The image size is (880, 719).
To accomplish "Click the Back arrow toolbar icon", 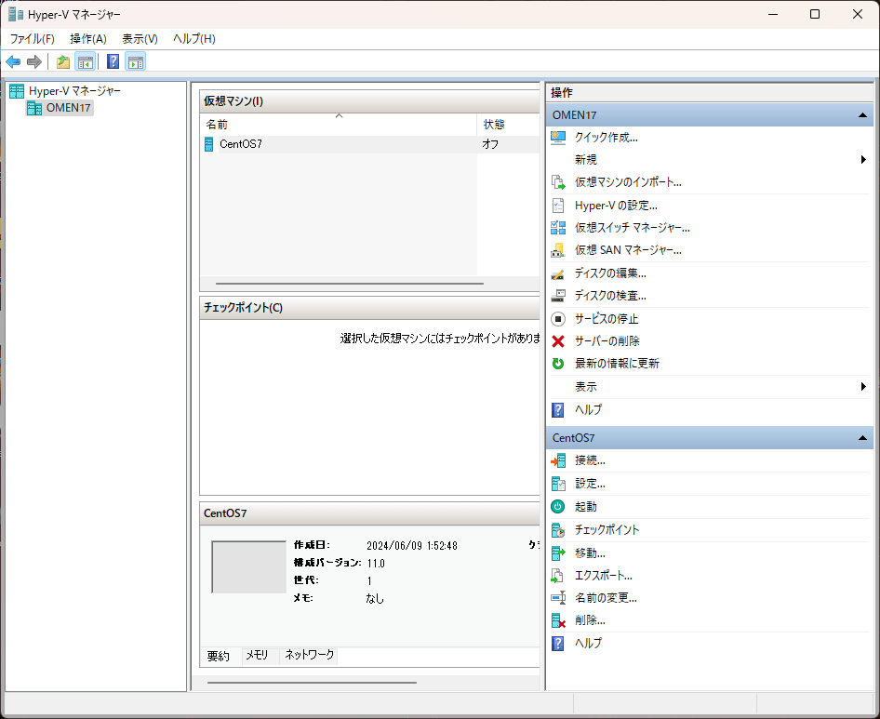I will point(13,61).
